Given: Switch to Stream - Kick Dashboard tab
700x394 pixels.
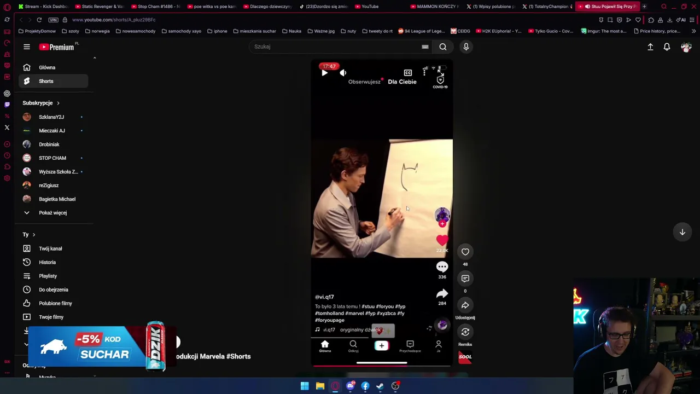Looking at the screenshot, I should pos(43,7).
